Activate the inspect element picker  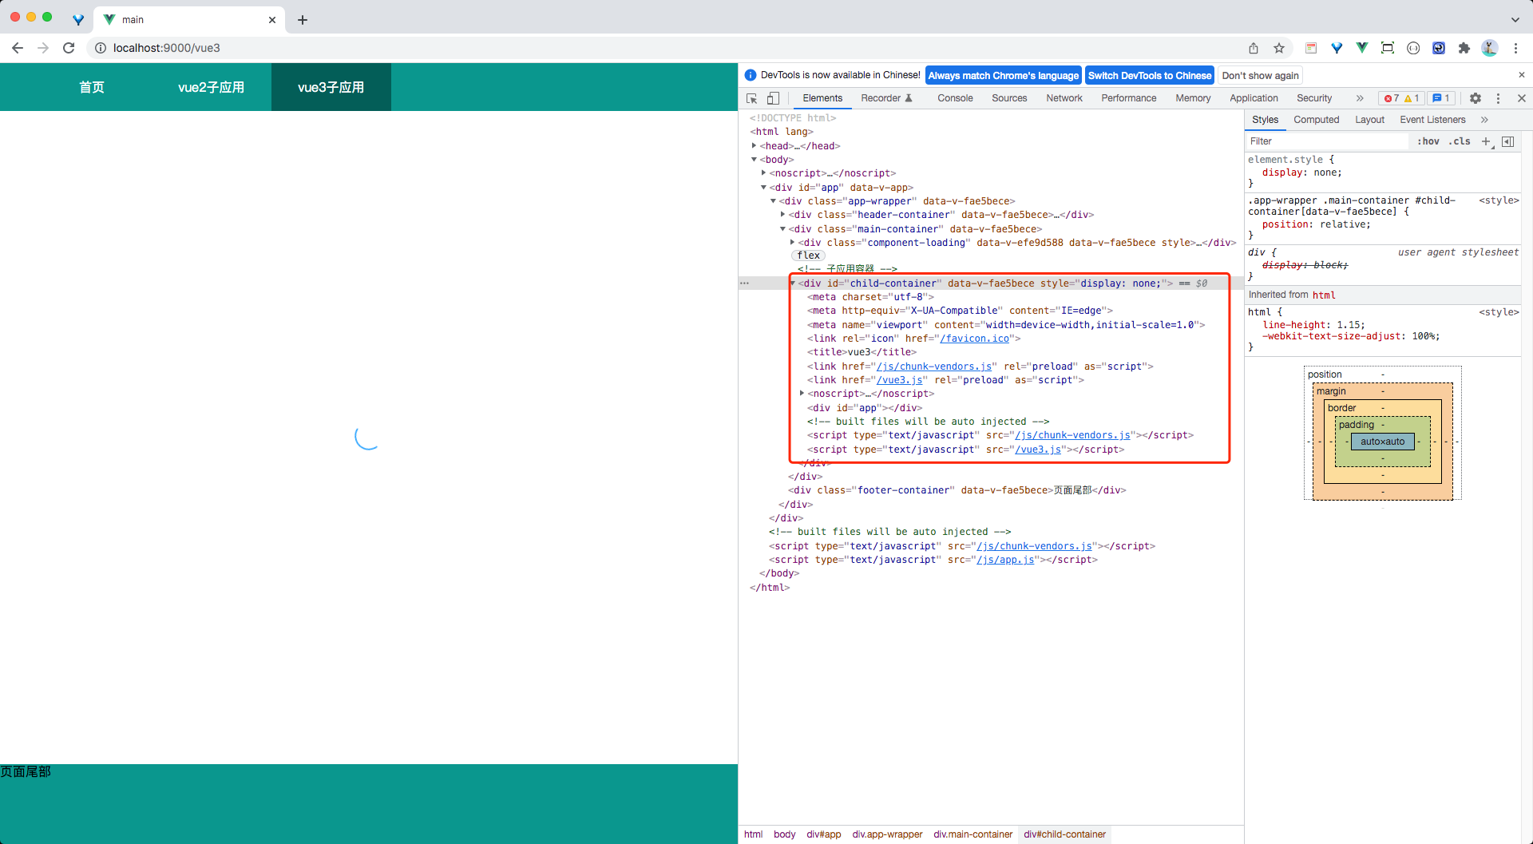pos(751,98)
